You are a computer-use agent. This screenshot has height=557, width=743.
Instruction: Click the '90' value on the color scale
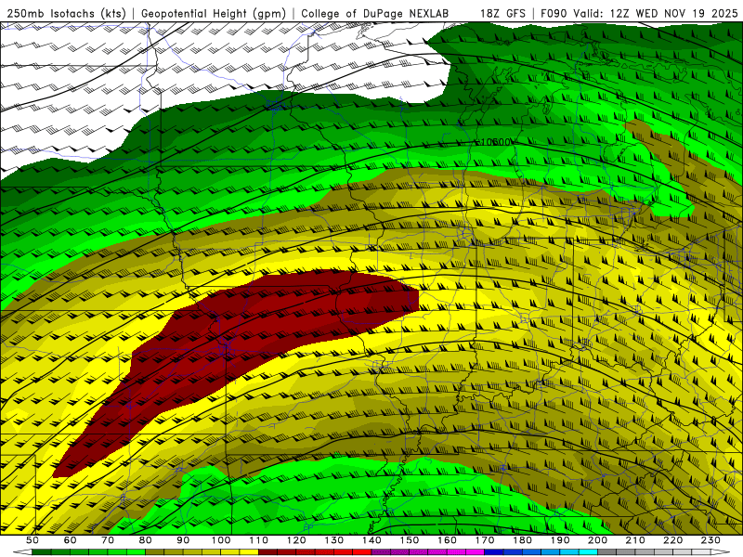tap(183, 540)
